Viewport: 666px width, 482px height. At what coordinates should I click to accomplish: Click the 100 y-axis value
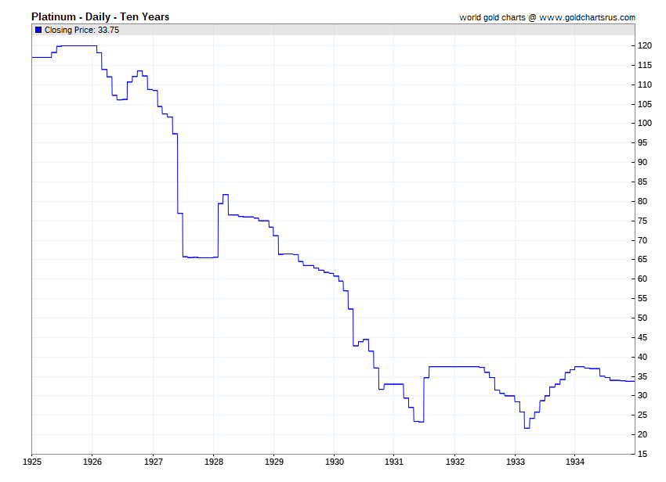pos(645,123)
